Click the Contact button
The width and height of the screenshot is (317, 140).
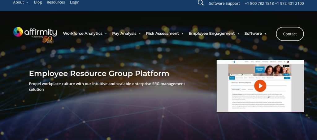[x=290, y=34]
